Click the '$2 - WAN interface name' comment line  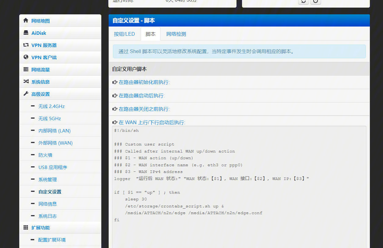click(178, 165)
